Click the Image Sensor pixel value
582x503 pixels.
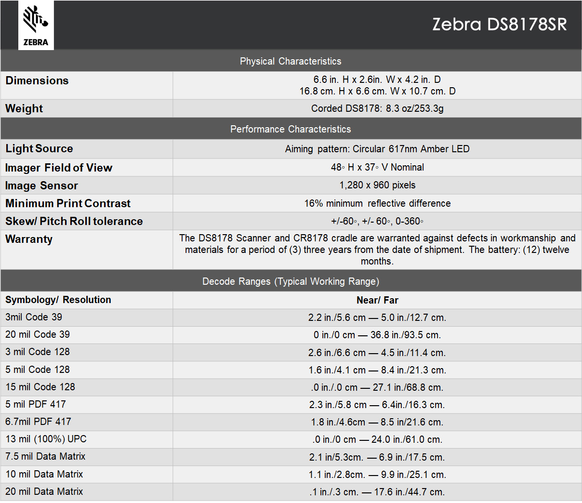[x=377, y=185]
